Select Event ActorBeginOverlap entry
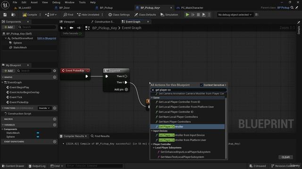Viewport: 302px width, 169px height. click(25, 92)
